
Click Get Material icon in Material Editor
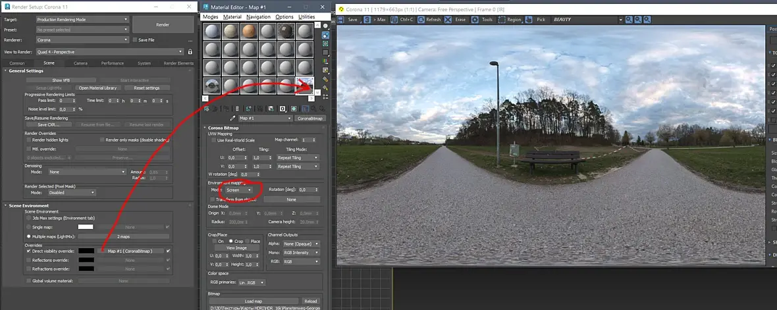(207, 109)
